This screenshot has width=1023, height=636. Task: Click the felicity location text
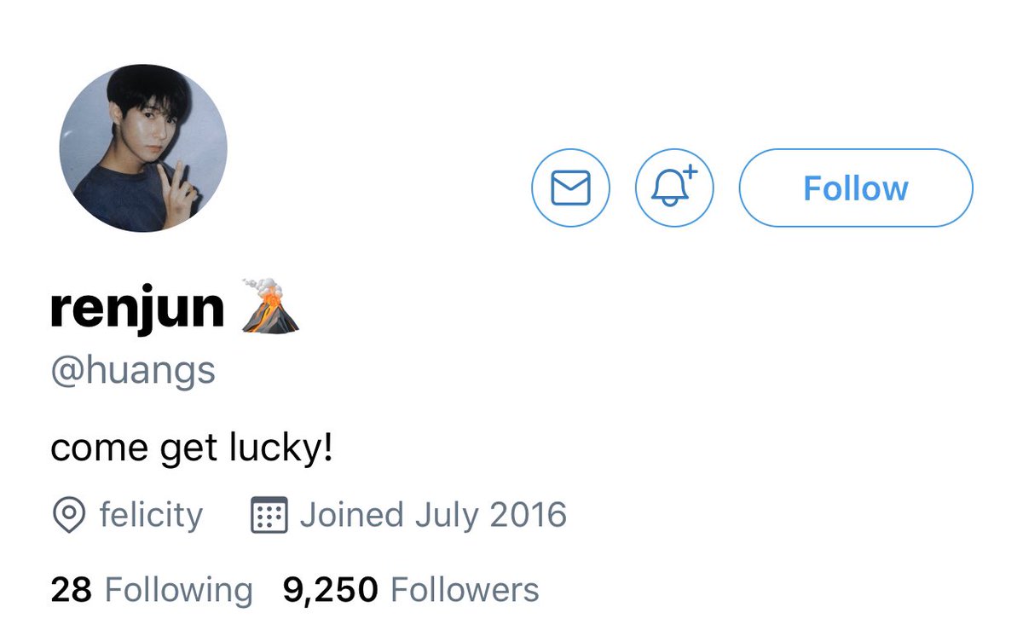[x=151, y=515]
